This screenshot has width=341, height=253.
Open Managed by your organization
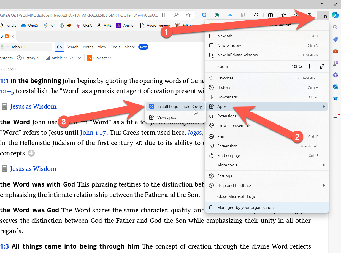pos(267,207)
